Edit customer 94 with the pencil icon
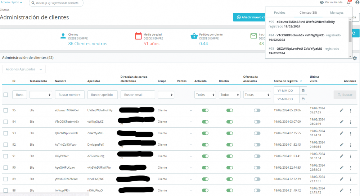 click(x=342, y=122)
